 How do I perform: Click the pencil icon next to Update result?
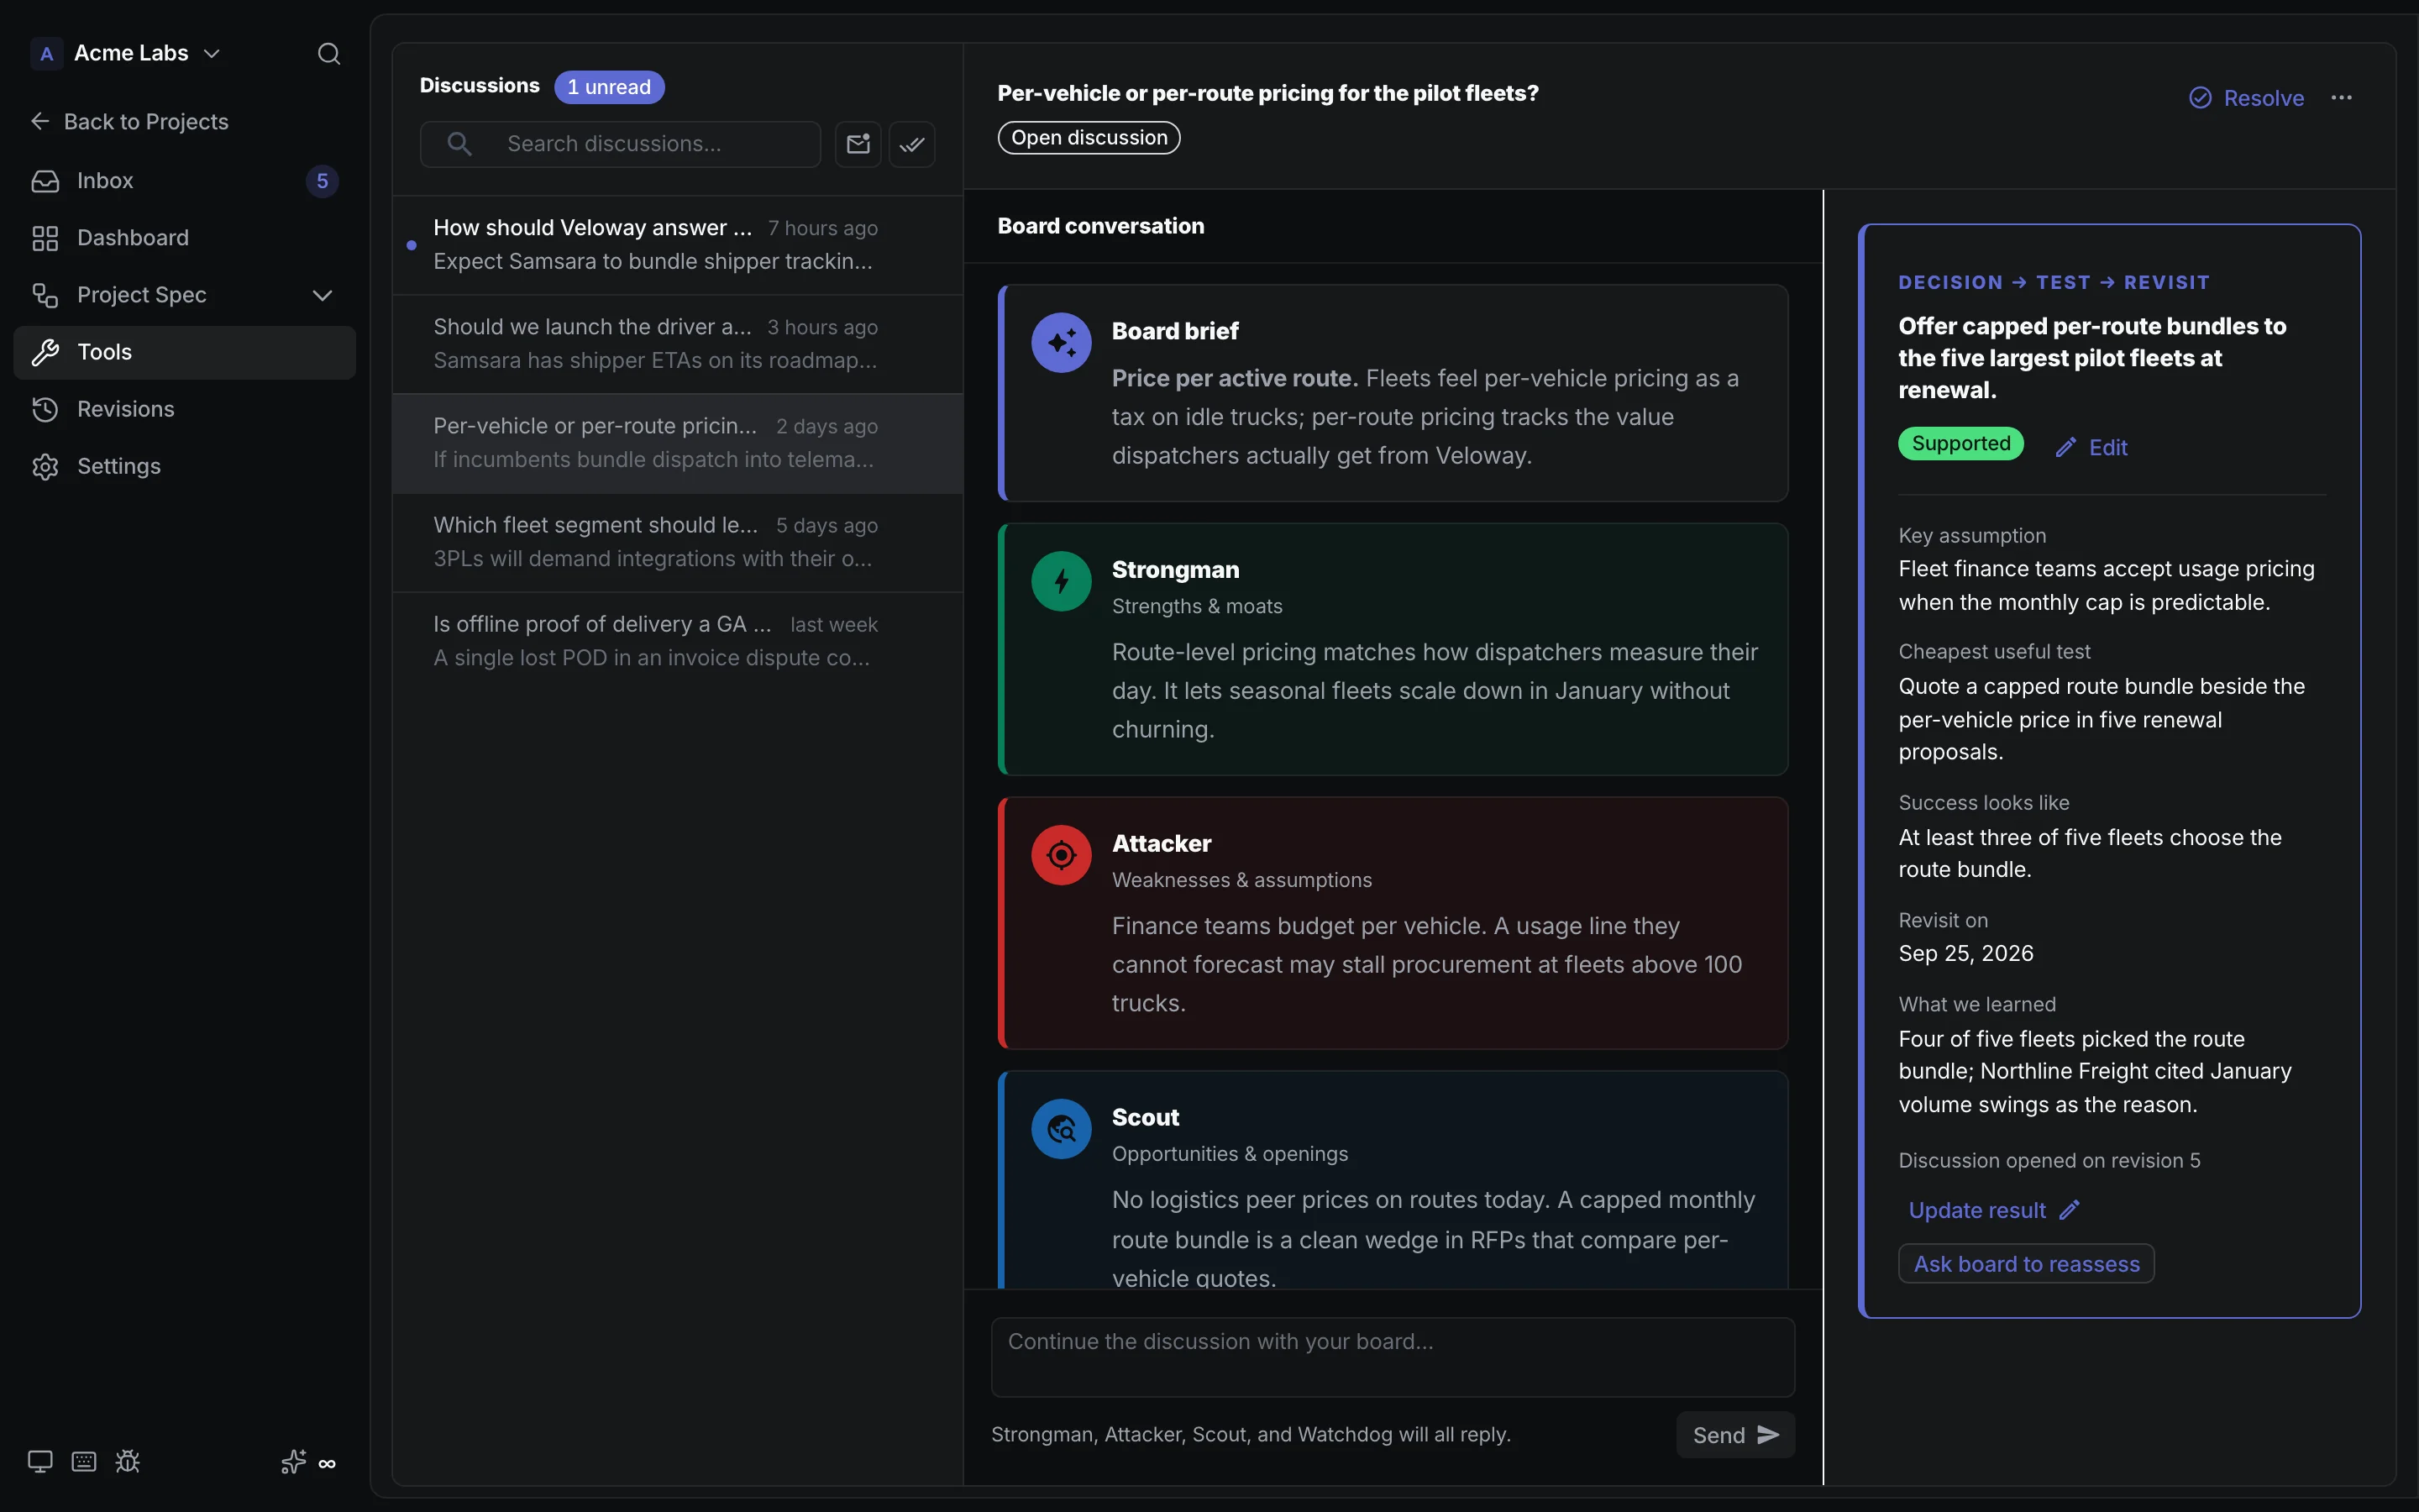click(2069, 1210)
